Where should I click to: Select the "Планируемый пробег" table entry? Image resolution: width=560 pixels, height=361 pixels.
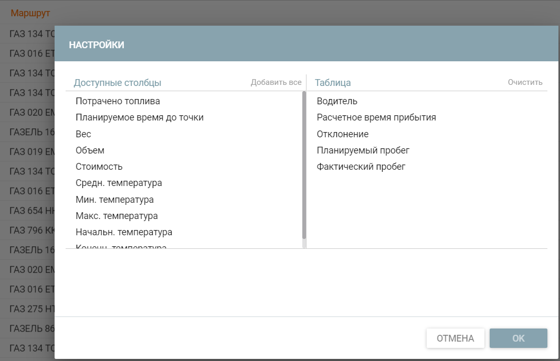(363, 150)
